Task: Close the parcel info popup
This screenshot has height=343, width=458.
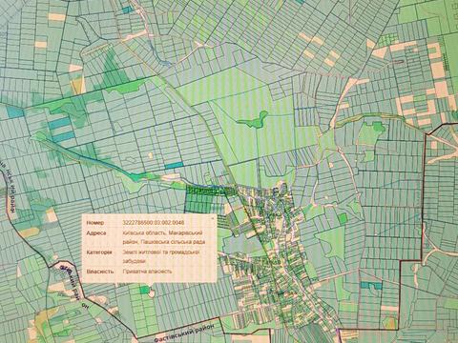Action: click(213, 218)
